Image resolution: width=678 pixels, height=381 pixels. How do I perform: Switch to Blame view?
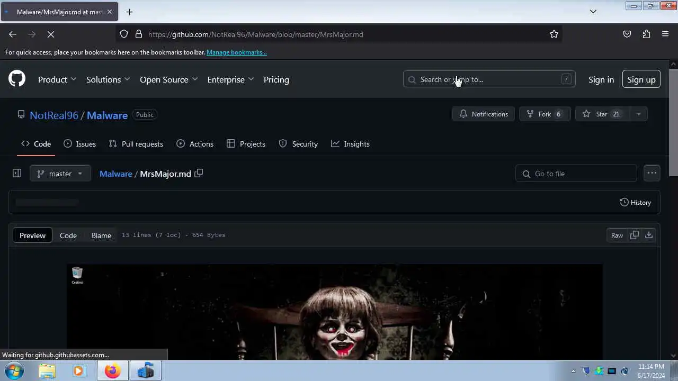click(101, 235)
